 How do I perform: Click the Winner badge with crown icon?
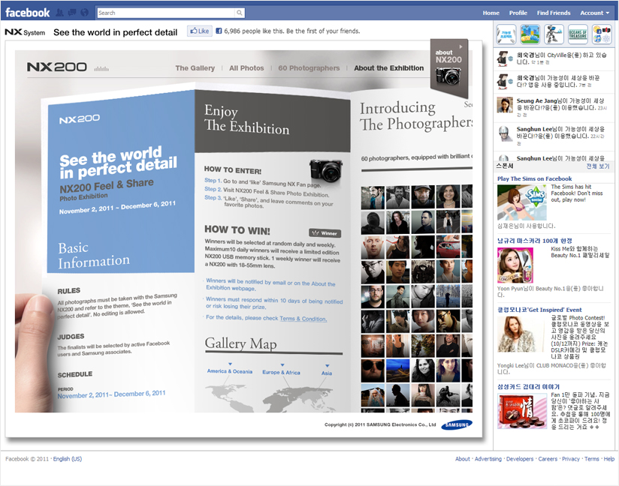(x=325, y=233)
